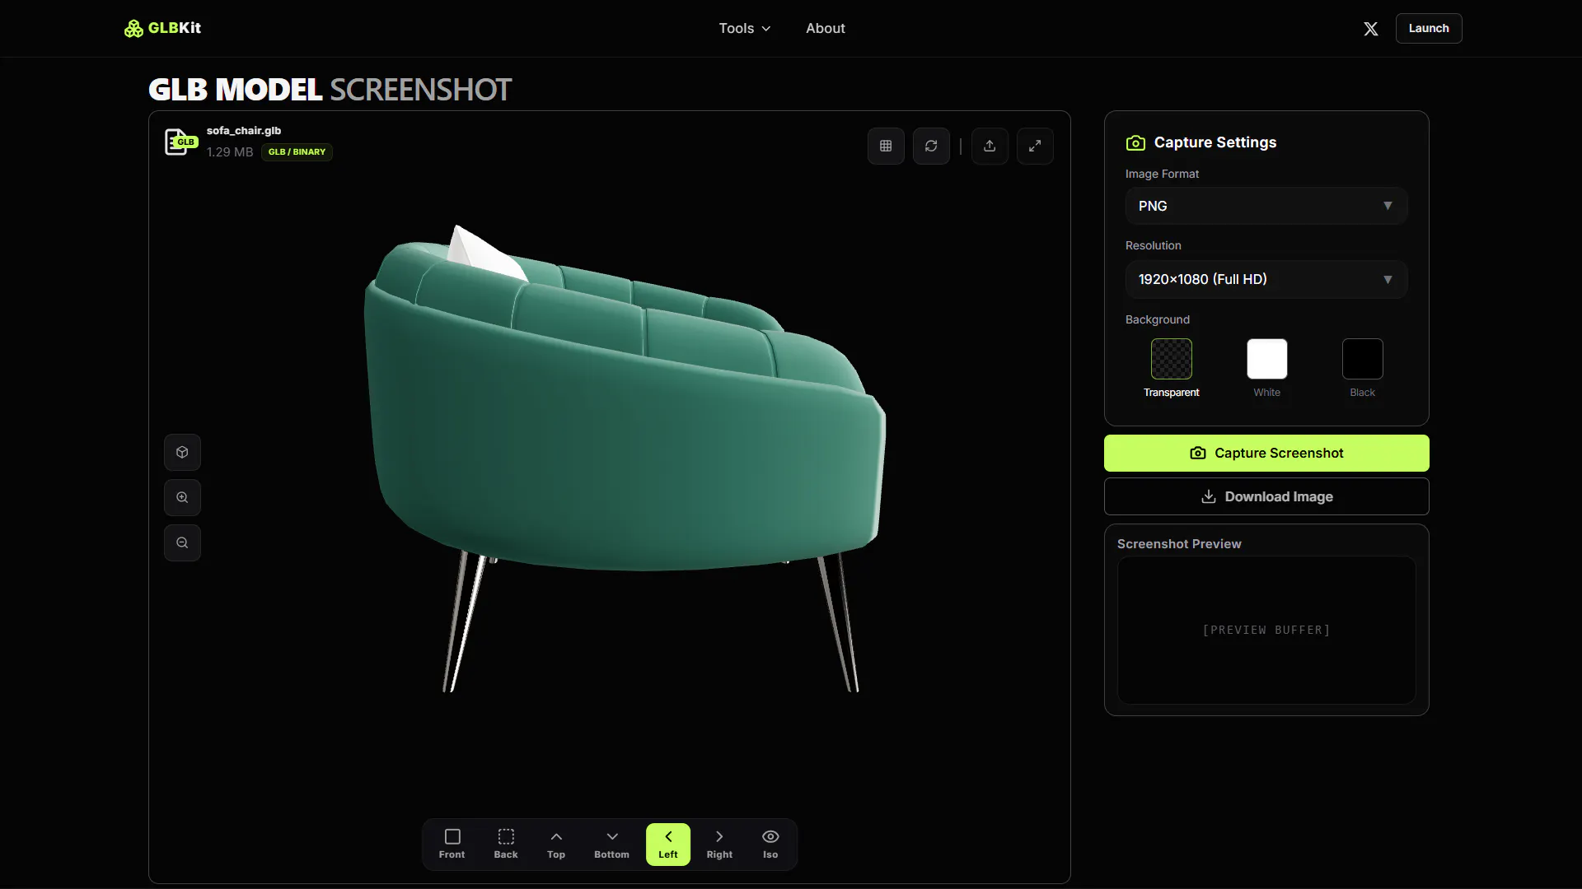Upload a new model using the upload icon
Viewport: 1582px width, 889px height.
click(x=990, y=146)
